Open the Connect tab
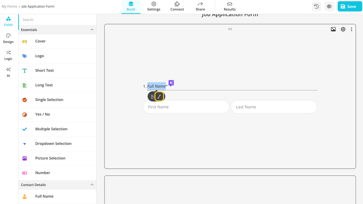Image resolution: width=363 pixels, height=204 pixels. click(x=177, y=7)
